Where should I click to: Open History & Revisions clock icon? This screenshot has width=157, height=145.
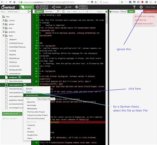point(37,7)
